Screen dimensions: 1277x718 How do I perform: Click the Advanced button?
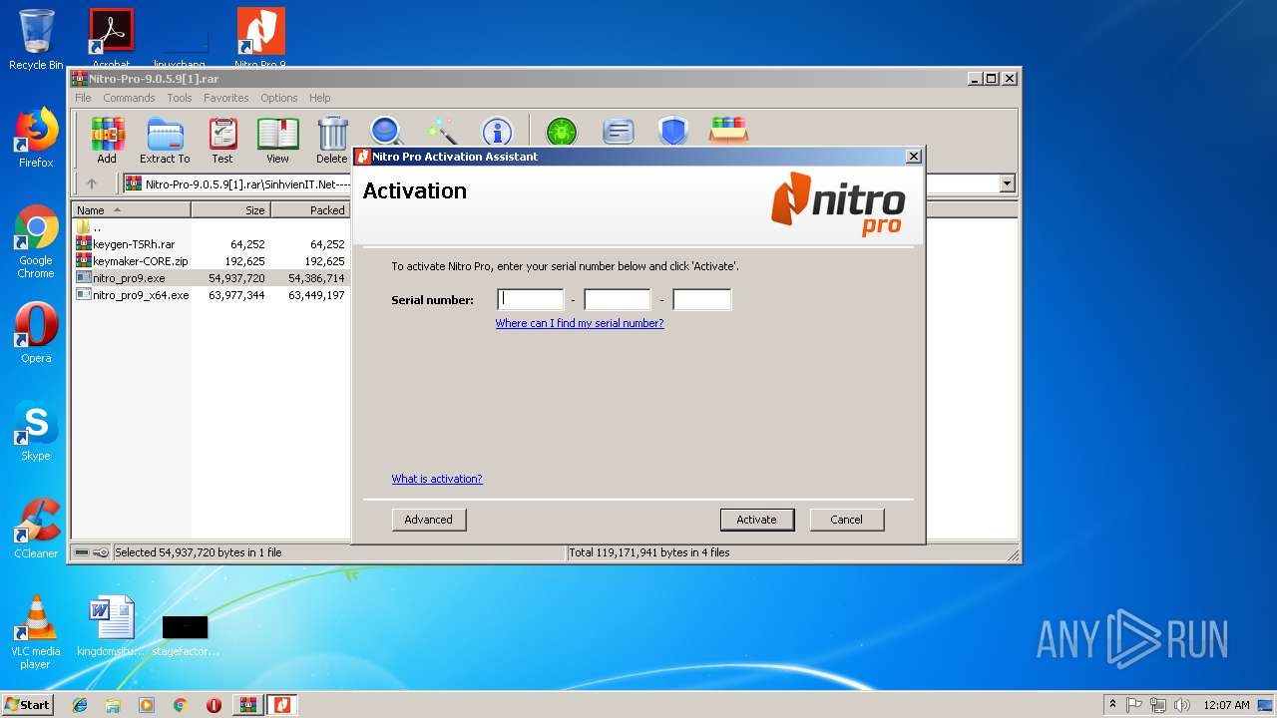429,520
